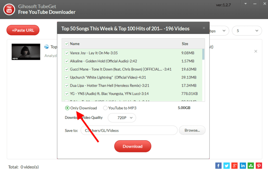Open the partially hidden bps dropdown
The height and width of the screenshot is (172, 268).
[219, 31]
